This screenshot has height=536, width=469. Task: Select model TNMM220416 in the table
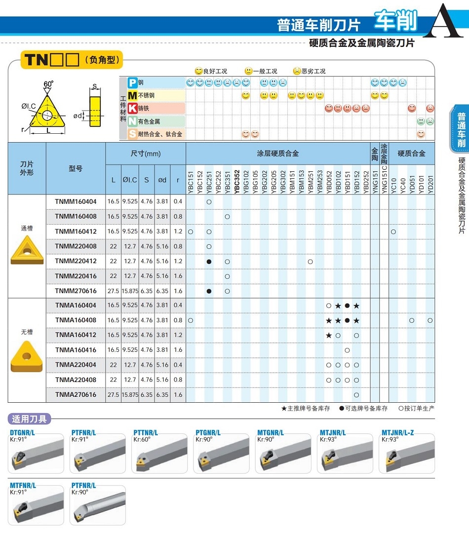pos(76,276)
